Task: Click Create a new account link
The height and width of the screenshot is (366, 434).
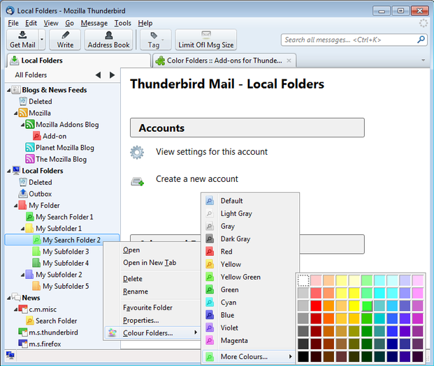Action: tap(196, 179)
